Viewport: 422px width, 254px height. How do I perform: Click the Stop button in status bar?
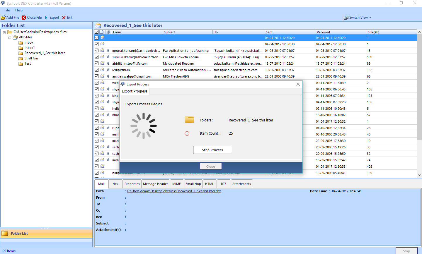406,251
